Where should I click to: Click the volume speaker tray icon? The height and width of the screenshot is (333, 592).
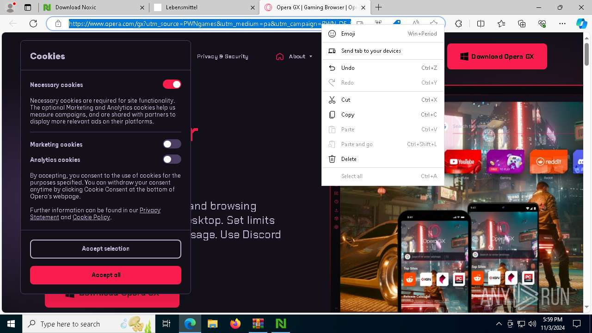[x=532, y=324]
